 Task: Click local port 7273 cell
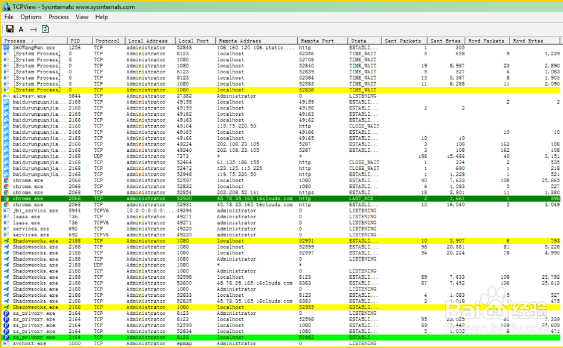(183, 156)
